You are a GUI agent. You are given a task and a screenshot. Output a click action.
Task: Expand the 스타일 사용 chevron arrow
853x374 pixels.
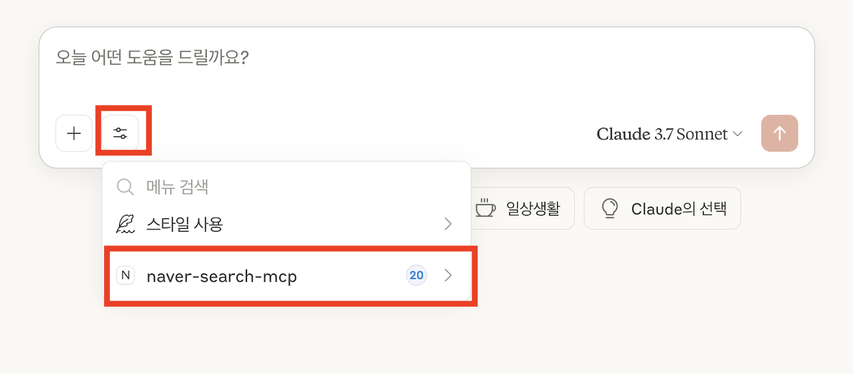448,224
